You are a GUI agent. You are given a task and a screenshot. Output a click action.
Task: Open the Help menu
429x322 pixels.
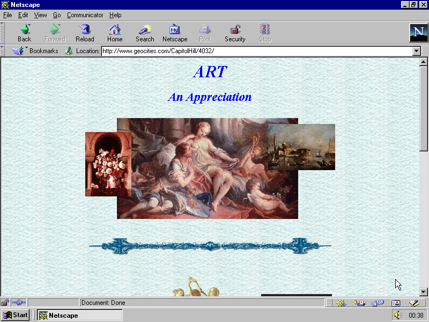[x=115, y=15]
